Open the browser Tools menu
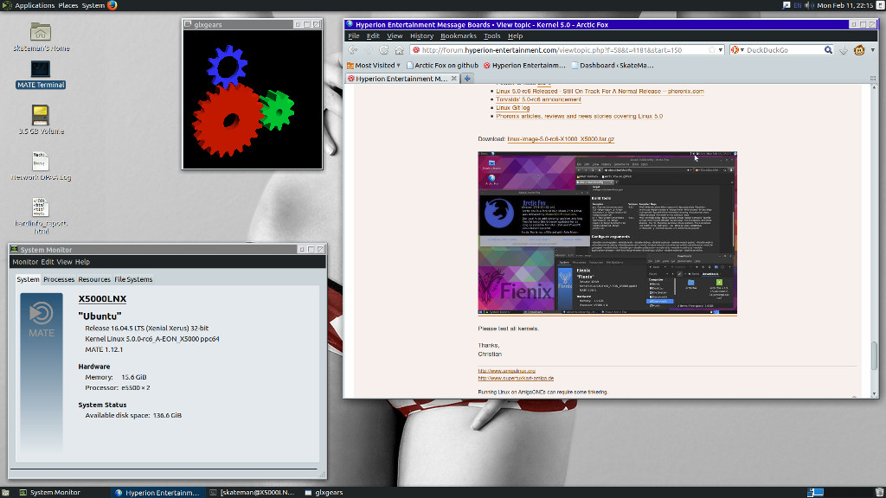 click(x=491, y=35)
